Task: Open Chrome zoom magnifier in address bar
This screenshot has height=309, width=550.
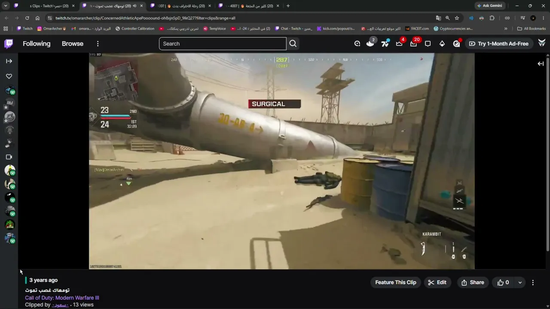Action: (447, 18)
